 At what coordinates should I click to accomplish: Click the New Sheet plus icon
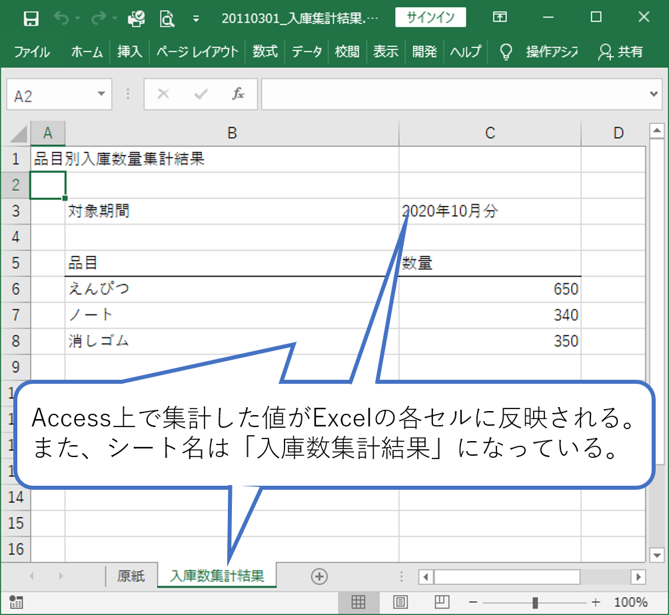(319, 576)
